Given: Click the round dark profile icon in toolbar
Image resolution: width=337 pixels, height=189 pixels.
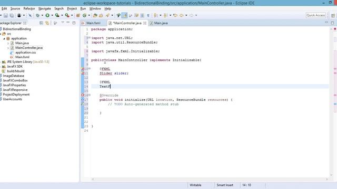Looking at the screenshot, I should point(19,15).
